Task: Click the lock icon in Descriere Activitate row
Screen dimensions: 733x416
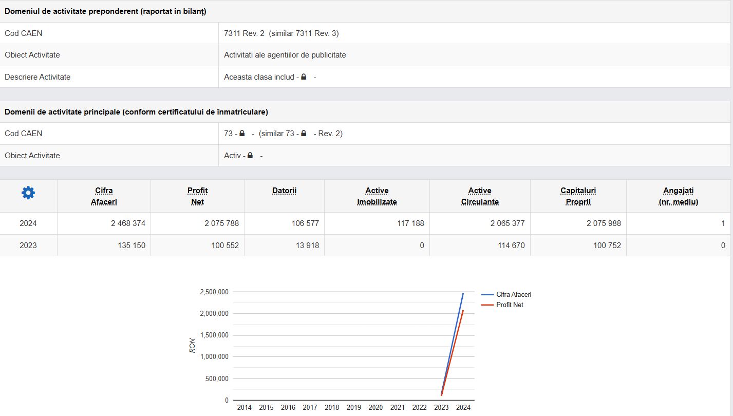Action: coord(304,77)
